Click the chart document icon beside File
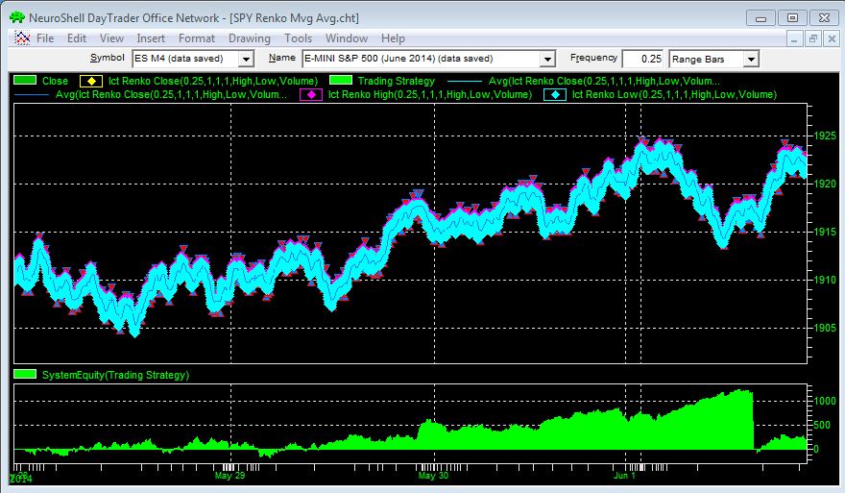This screenshot has width=845, height=493. [21, 37]
